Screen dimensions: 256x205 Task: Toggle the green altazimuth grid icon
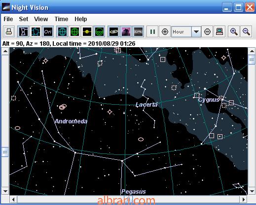[x=74, y=31]
